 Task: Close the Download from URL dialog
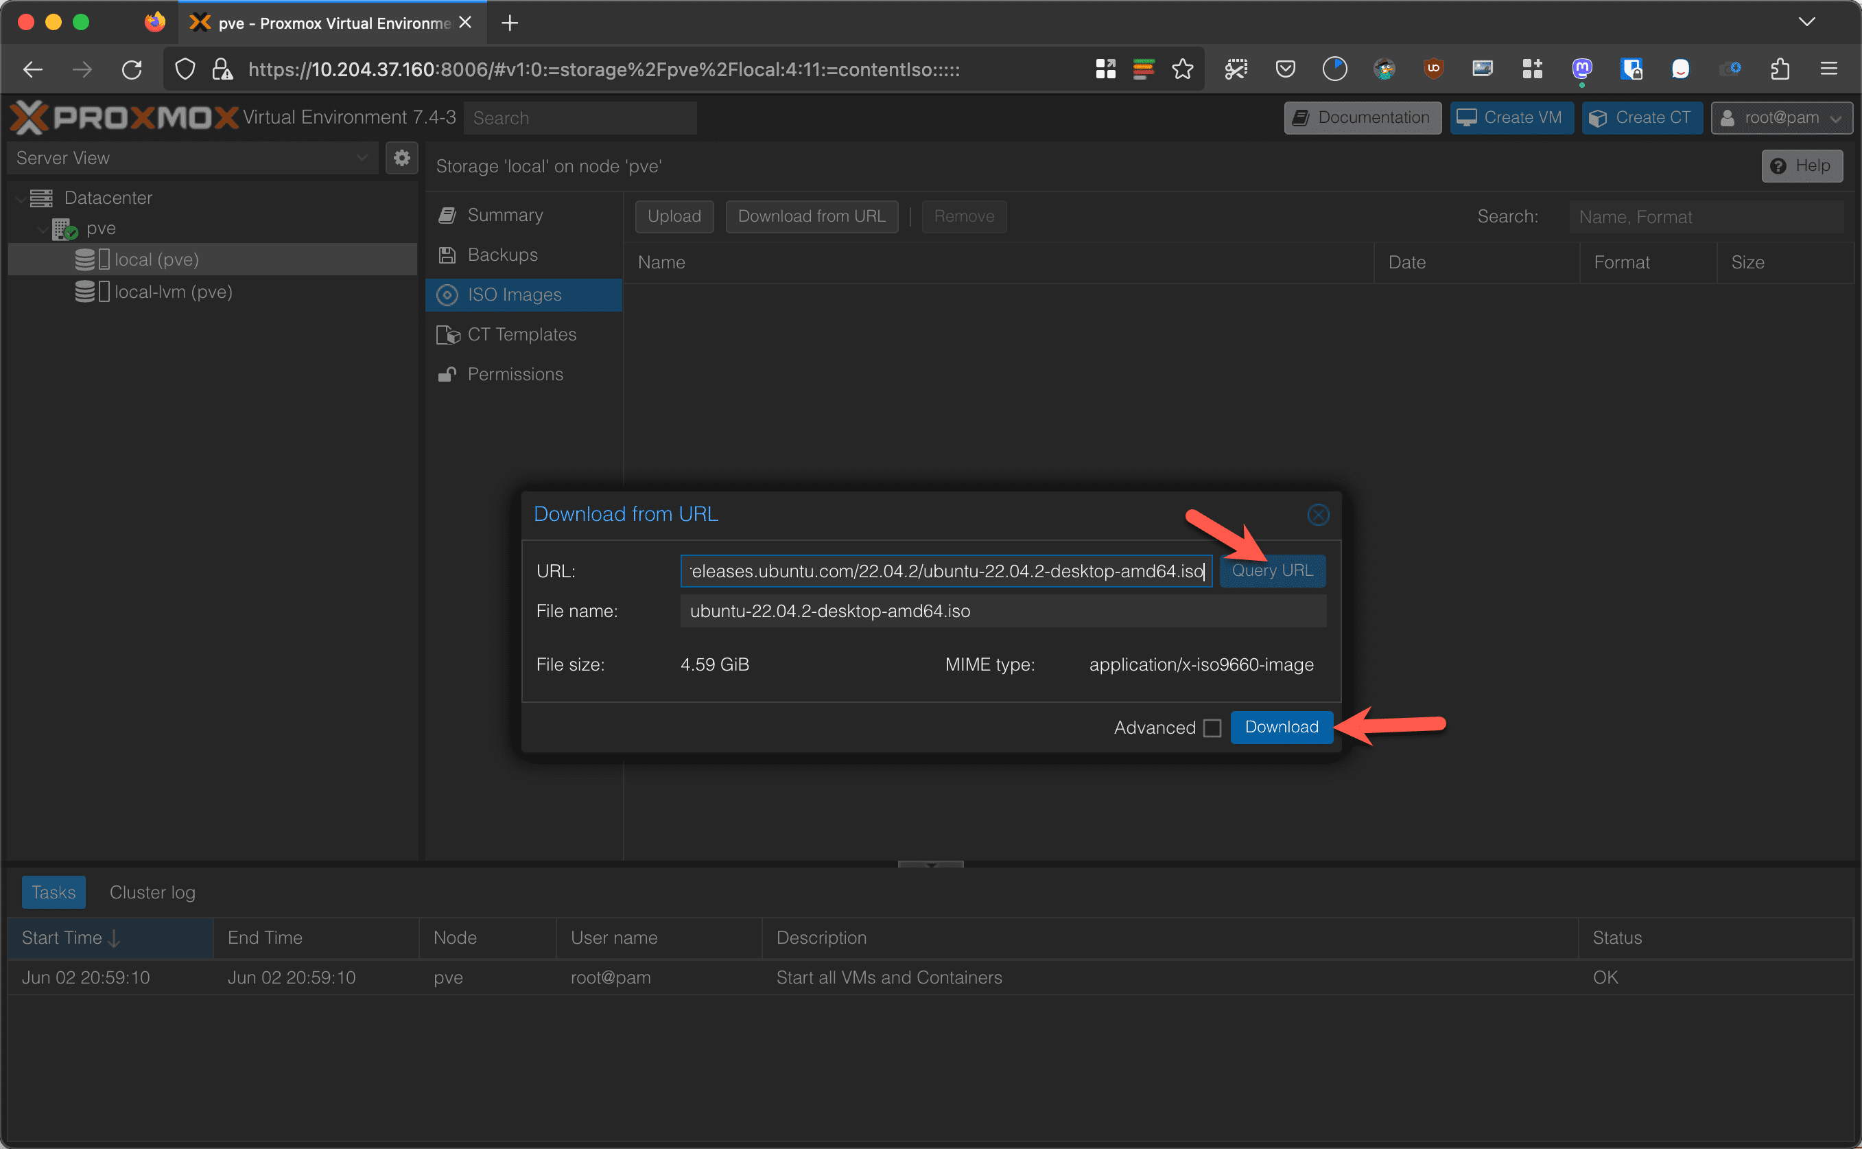[1317, 515]
